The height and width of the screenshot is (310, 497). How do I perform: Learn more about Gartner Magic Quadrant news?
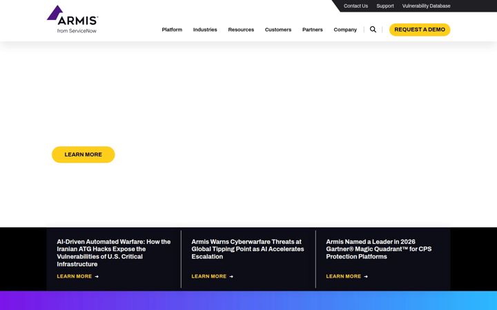(x=347, y=276)
